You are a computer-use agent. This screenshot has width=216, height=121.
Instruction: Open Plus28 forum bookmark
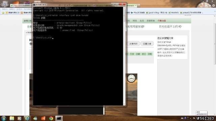pos(138,13)
